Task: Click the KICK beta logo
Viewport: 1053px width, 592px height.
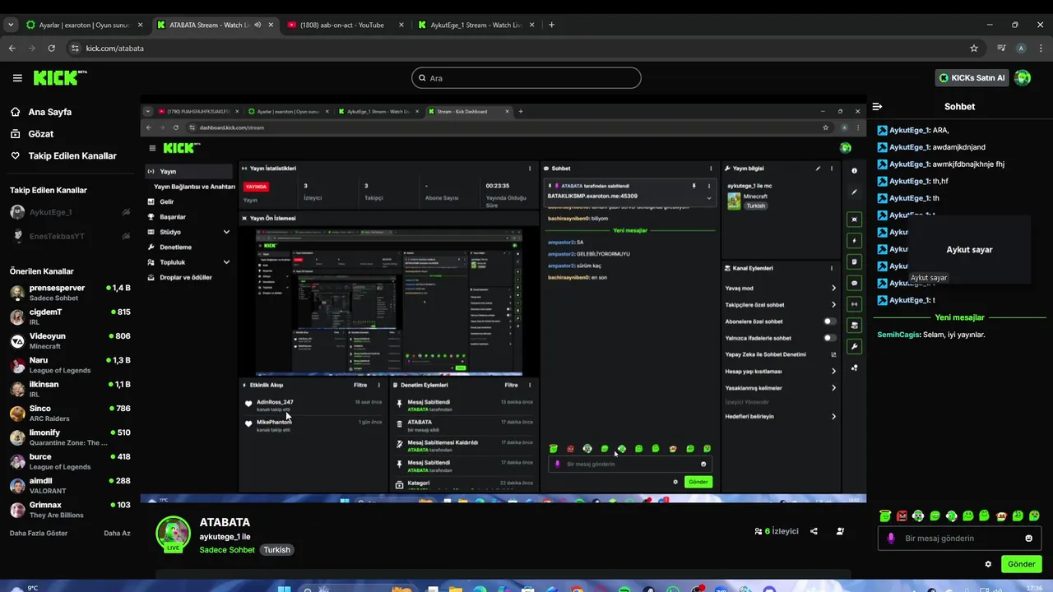Action: [x=60, y=78]
